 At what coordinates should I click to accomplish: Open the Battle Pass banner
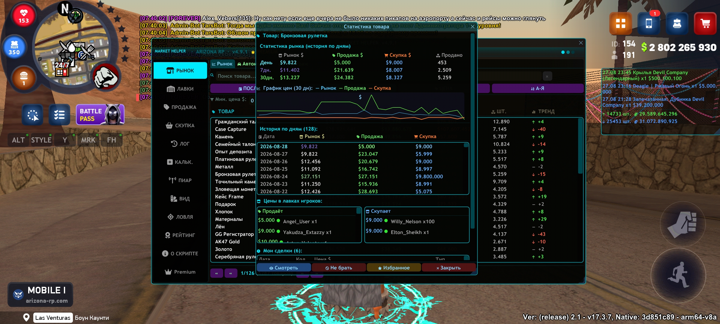tap(100, 115)
